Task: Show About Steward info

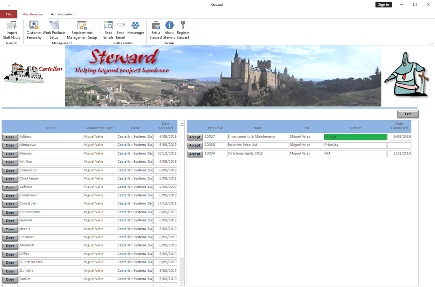Action: 169,30
